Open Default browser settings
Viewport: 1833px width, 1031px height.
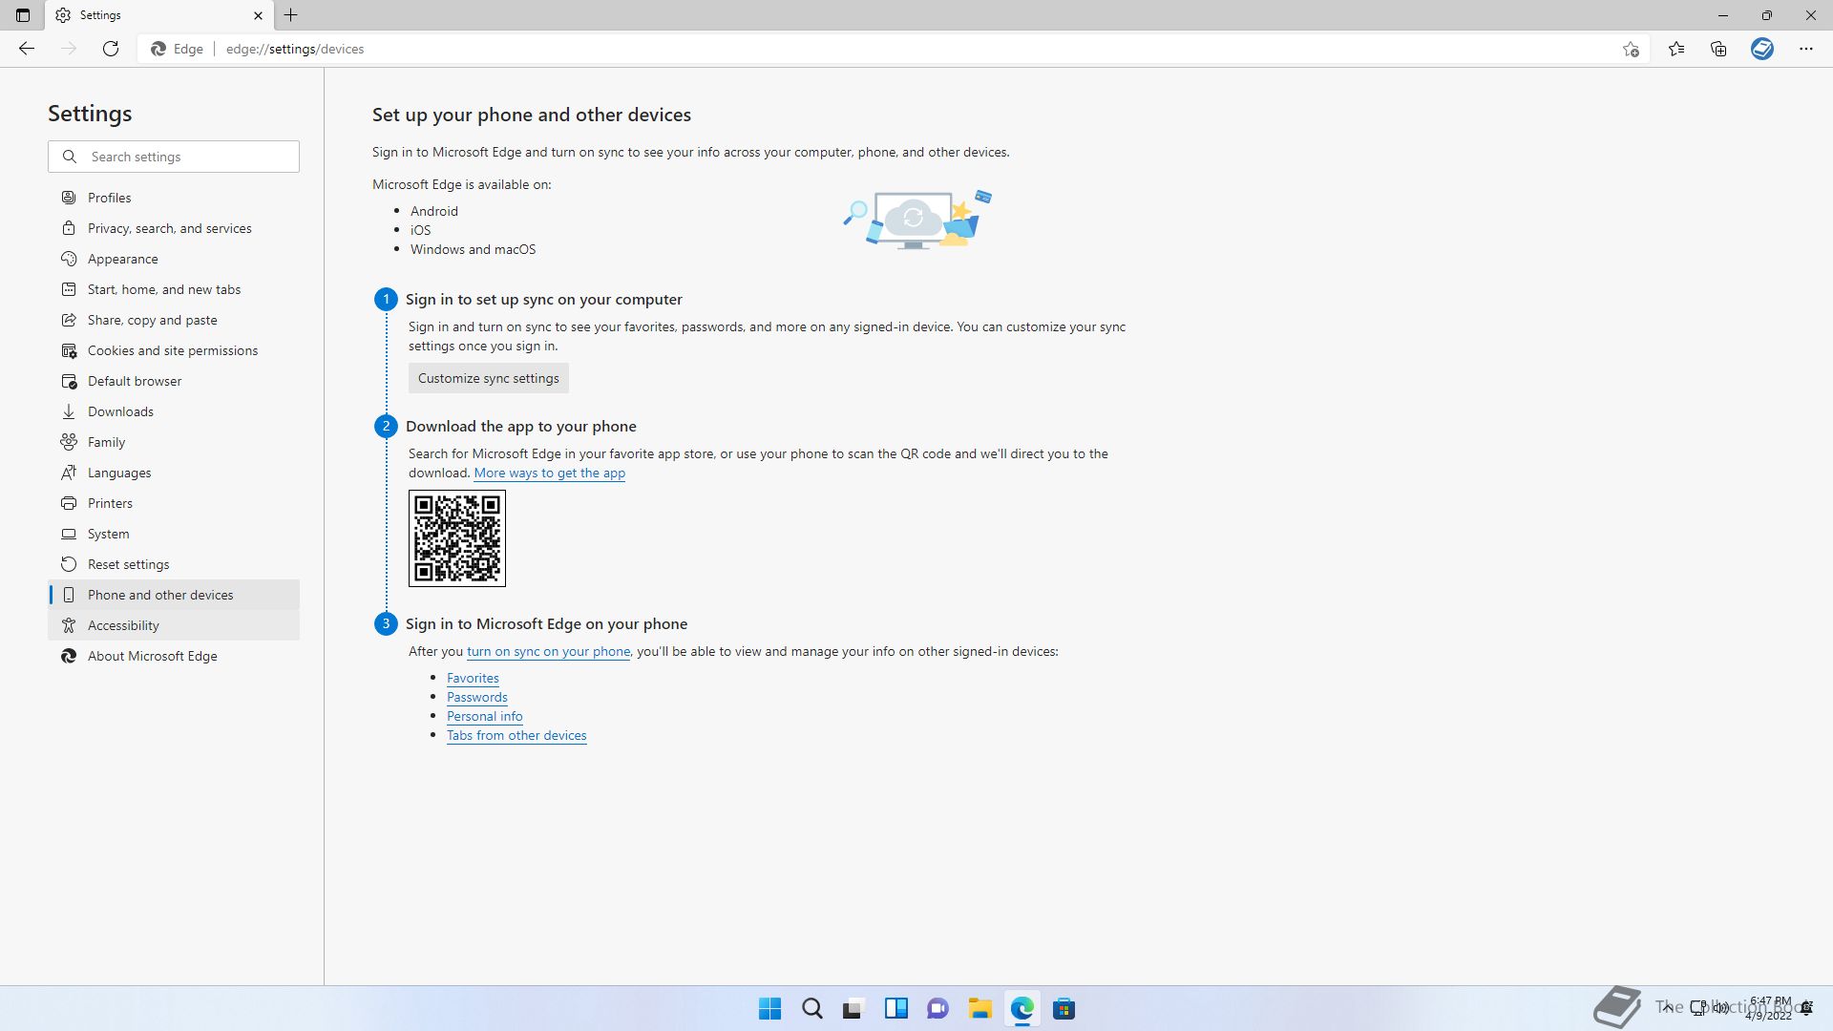click(174, 381)
